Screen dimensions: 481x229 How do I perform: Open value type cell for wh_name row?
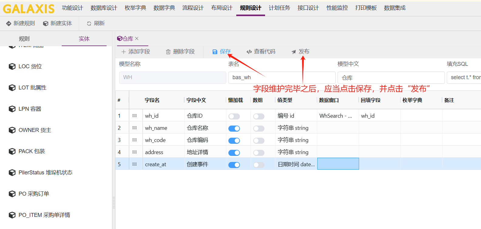coord(296,128)
